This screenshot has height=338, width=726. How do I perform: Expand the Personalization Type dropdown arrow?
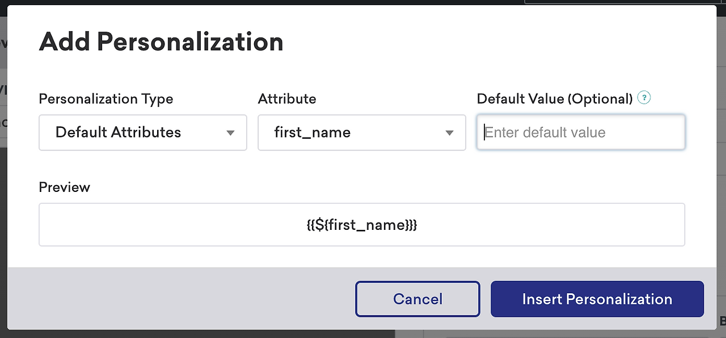tap(230, 133)
